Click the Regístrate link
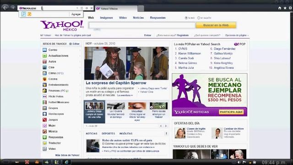 pyautogui.click(x=183, y=35)
